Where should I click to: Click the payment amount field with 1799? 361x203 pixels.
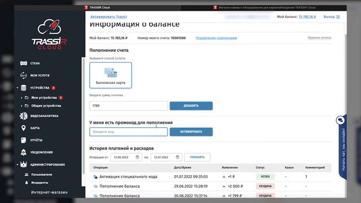point(129,106)
